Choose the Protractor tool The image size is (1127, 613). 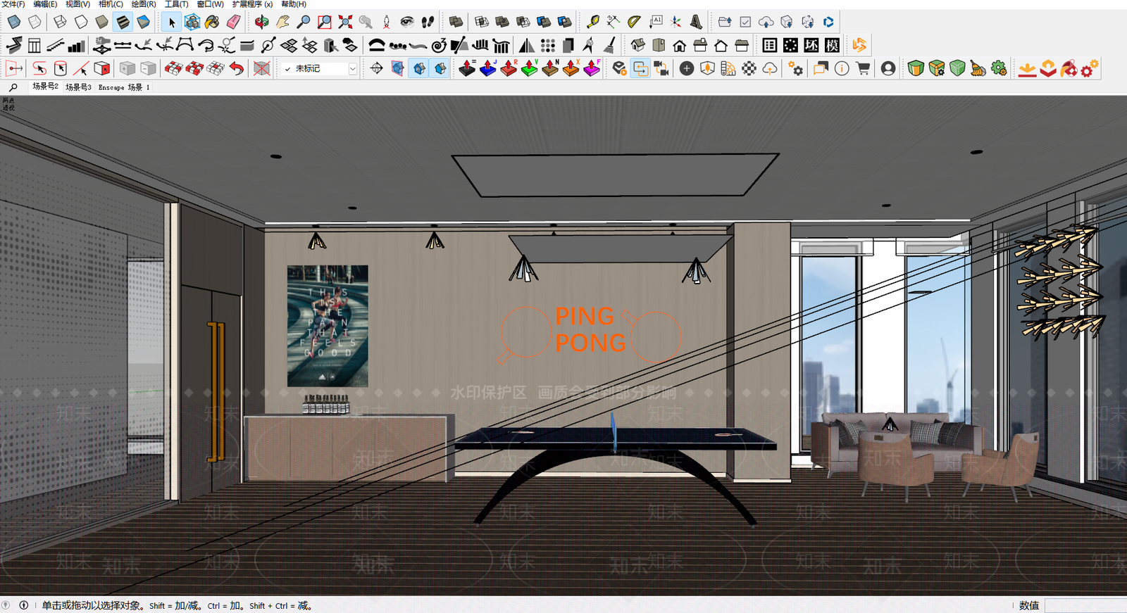pyautogui.click(x=634, y=23)
